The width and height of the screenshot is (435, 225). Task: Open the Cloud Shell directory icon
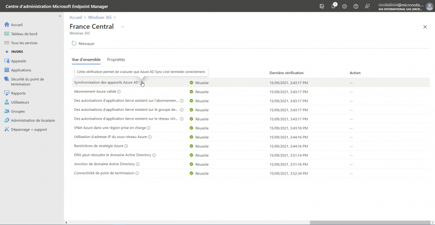pos(322,6)
